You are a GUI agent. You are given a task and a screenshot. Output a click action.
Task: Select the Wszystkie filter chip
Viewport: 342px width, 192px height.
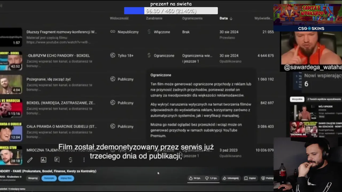(297, 99)
